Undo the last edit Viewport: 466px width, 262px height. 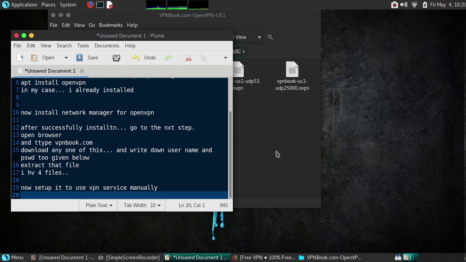point(144,57)
